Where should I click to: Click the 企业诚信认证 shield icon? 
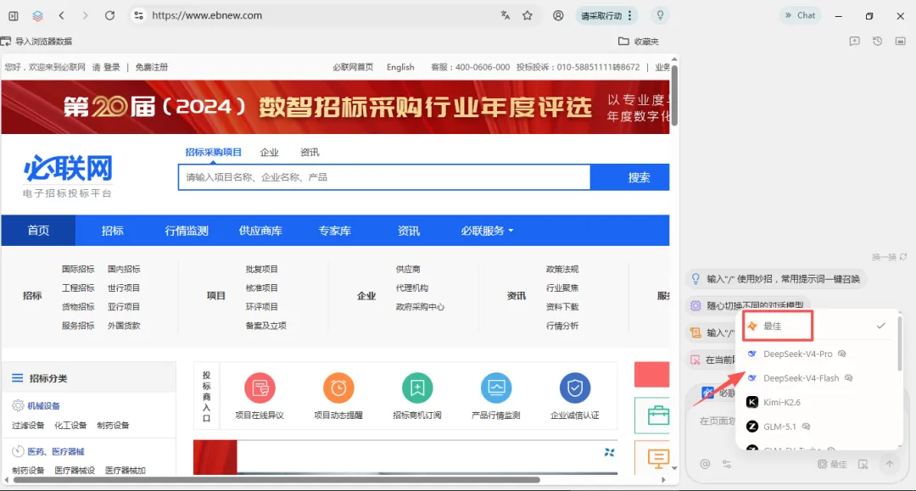tap(575, 388)
